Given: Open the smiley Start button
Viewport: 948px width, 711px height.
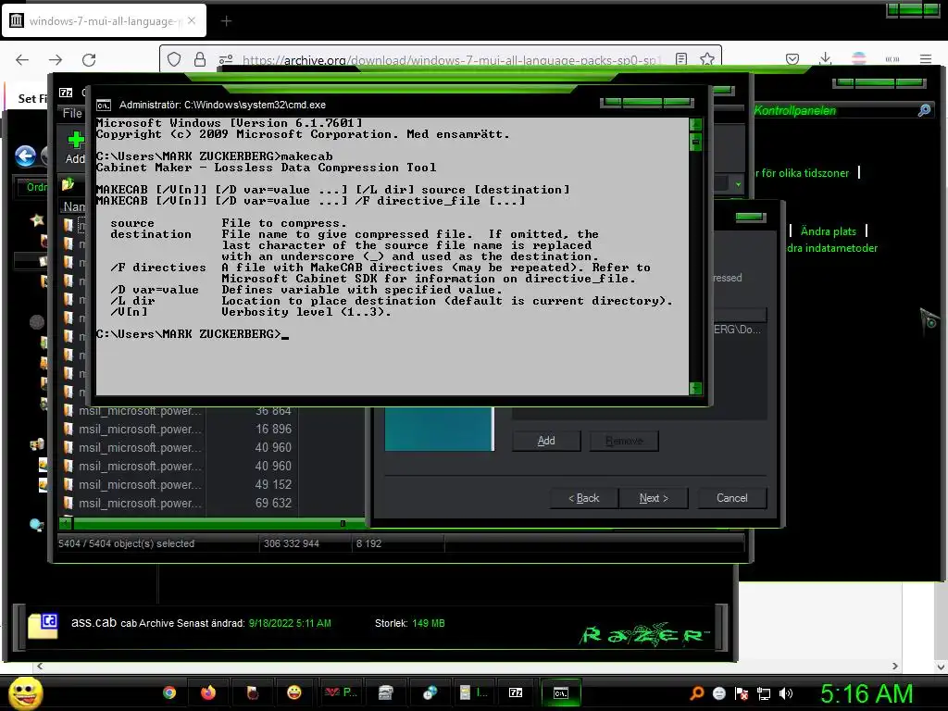Looking at the screenshot, I should (x=25, y=692).
